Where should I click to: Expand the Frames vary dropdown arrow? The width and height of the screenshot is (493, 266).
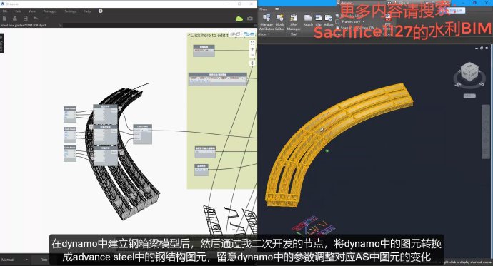pos(364,21)
